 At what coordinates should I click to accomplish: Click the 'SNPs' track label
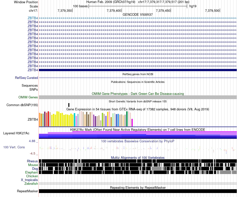point(34,89)
